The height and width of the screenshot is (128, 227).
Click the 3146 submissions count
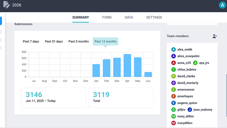tap(34, 95)
